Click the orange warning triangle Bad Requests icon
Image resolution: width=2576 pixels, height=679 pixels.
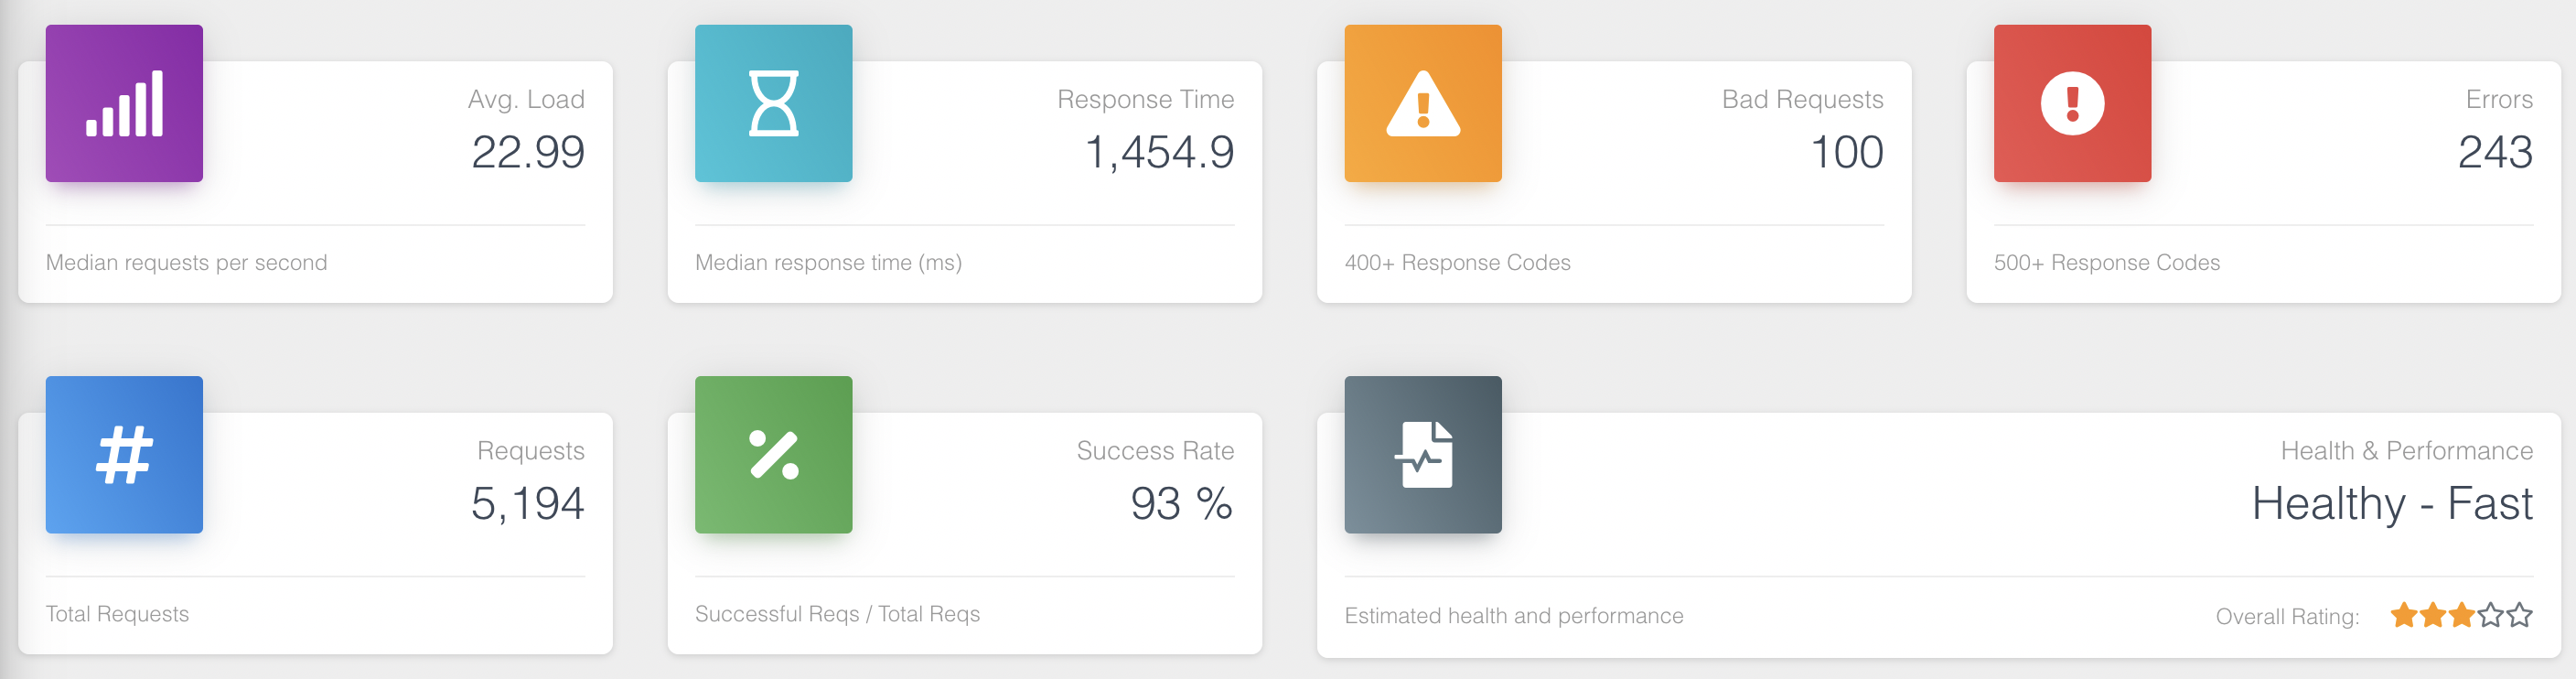tap(1422, 103)
